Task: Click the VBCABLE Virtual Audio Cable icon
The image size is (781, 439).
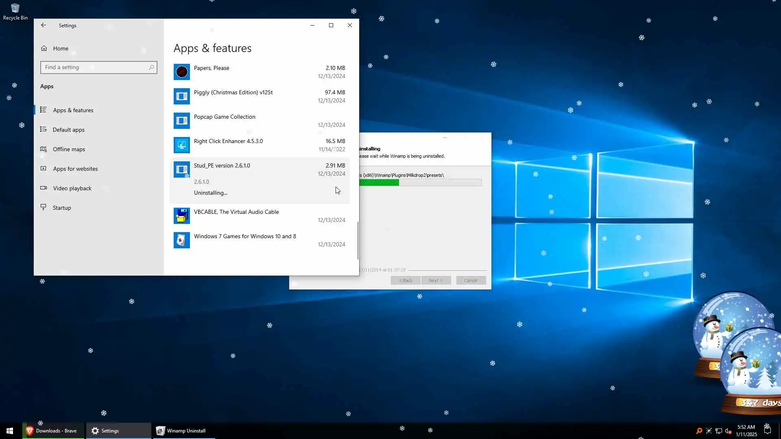Action: tap(181, 216)
